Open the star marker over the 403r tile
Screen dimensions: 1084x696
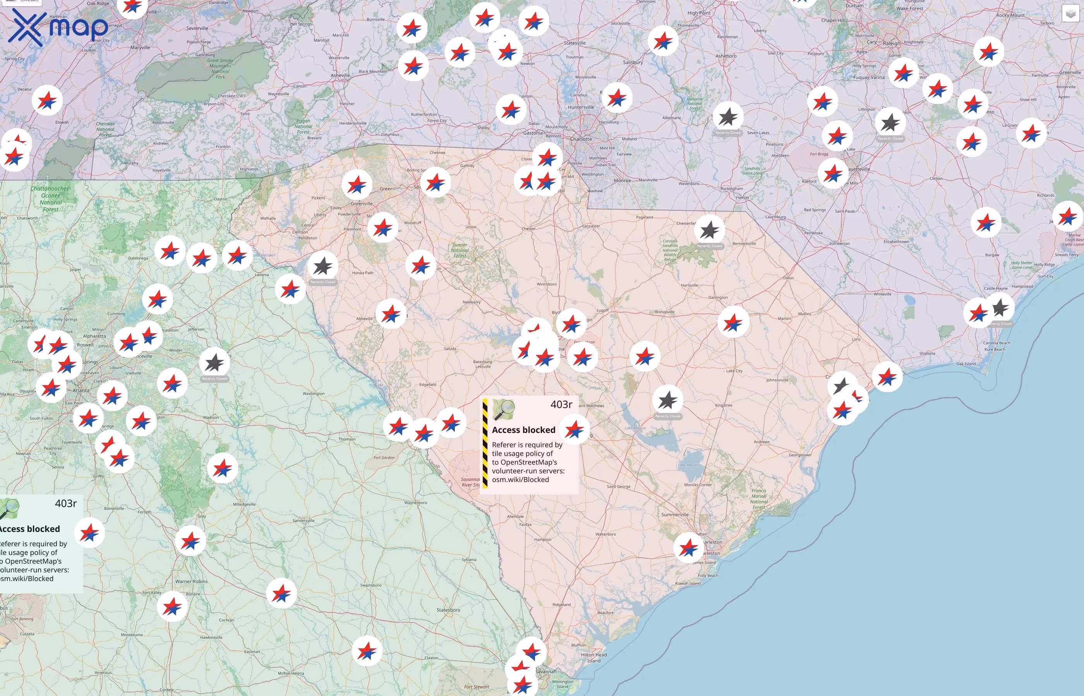(575, 429)
